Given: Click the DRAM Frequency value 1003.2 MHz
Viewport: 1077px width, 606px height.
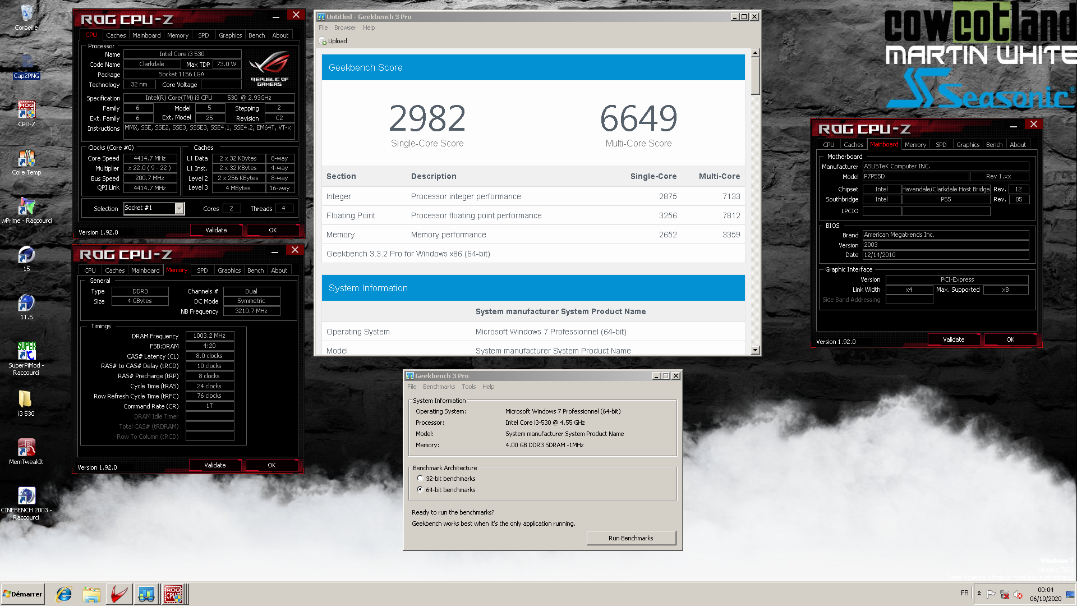Looking at the screenshot, I should point(209,336).
